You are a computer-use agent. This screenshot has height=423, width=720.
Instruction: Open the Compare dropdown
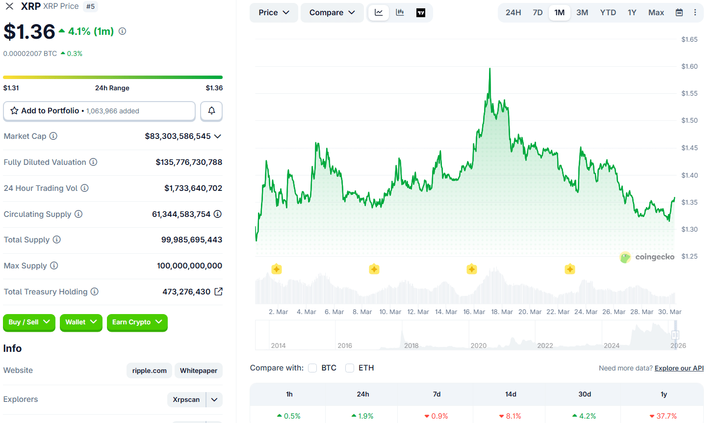click(332, 13)
